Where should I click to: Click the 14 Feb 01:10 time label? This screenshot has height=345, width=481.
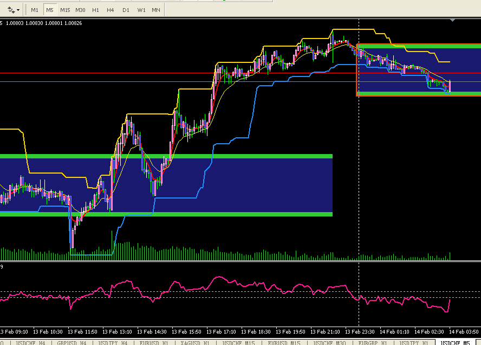(394, 332)
